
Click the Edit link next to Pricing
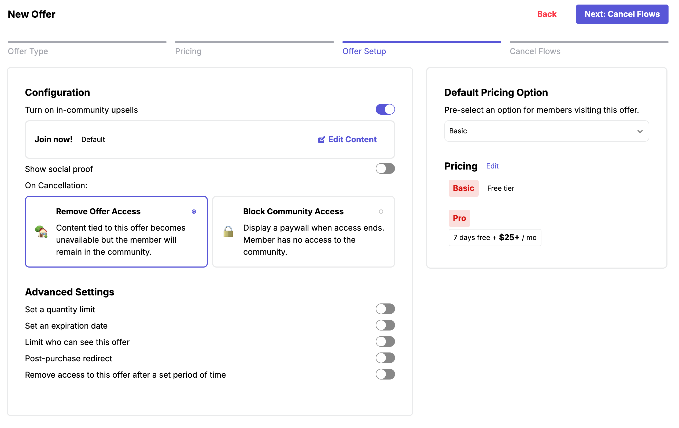(x=492, y=166)
